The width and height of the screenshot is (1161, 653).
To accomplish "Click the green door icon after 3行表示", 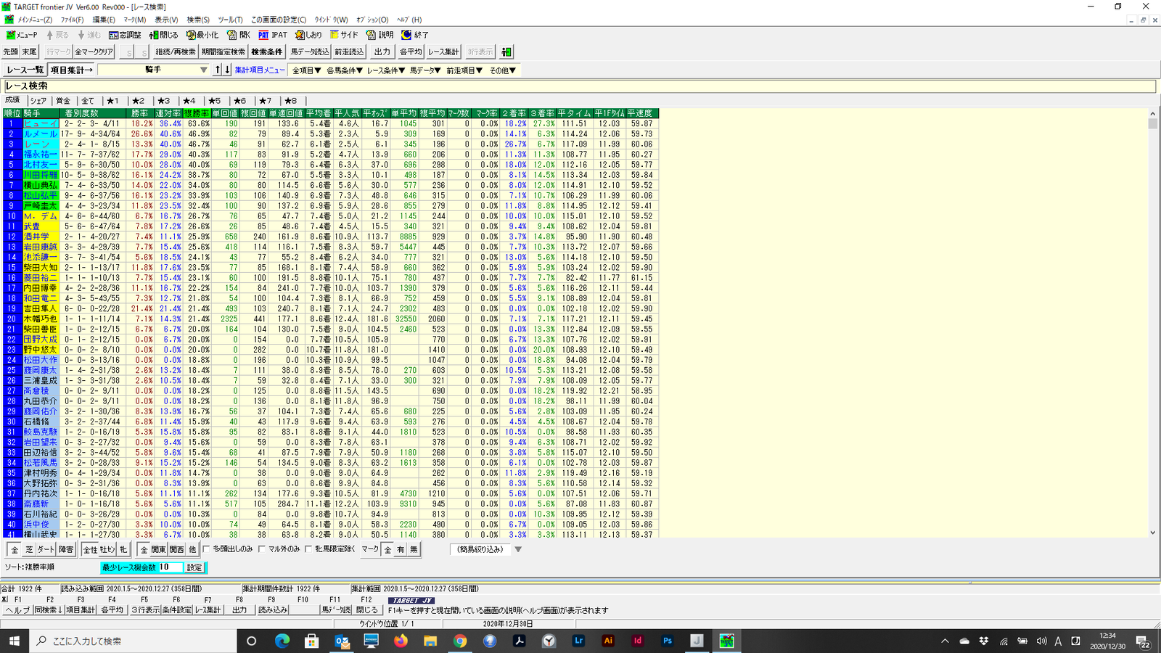I will click(x=506, y=52).
